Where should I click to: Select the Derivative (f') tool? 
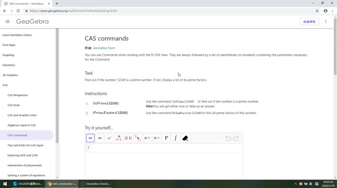tap(166, 138)
